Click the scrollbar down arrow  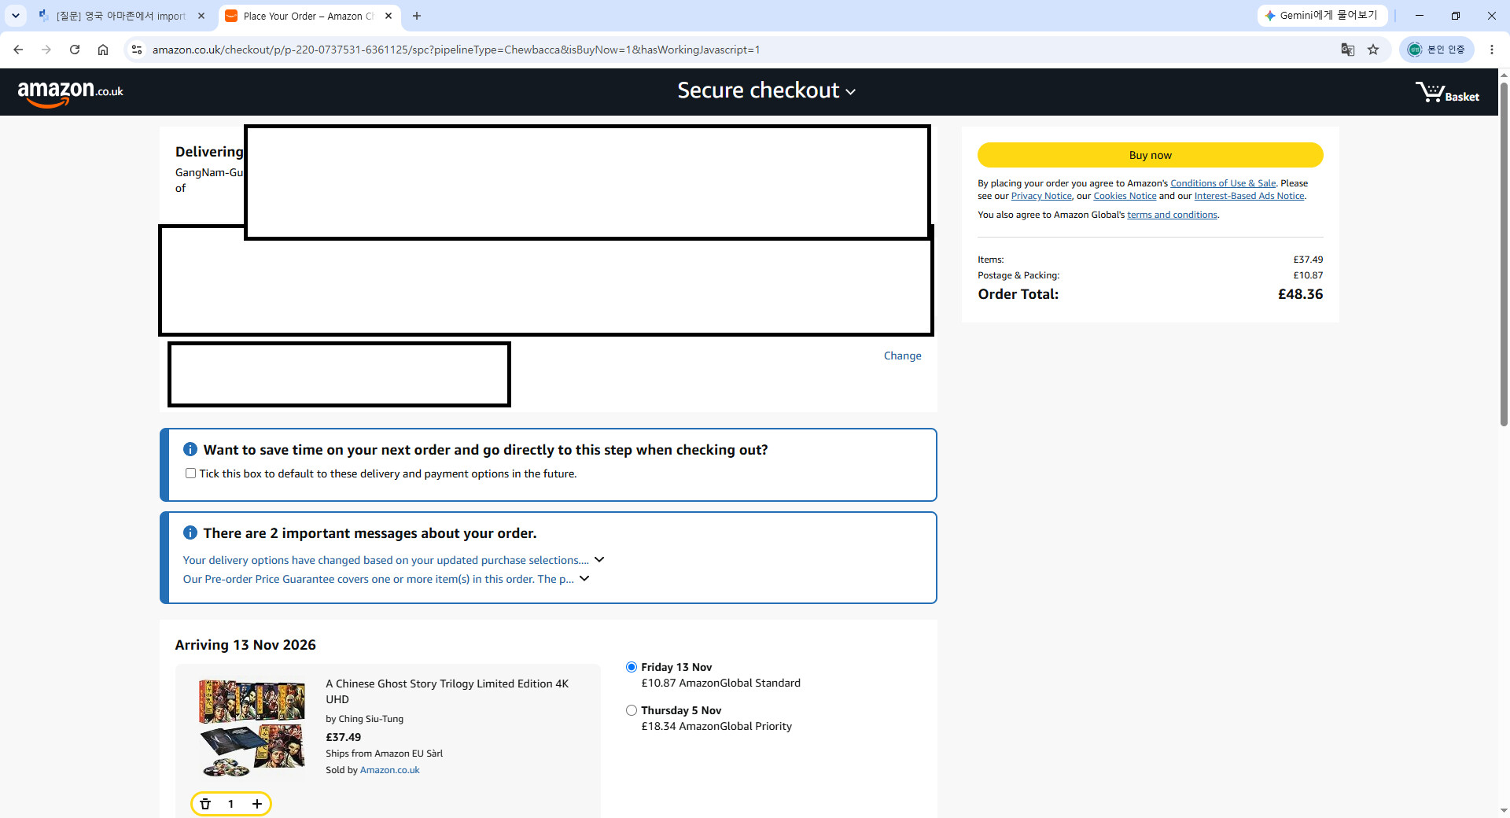click(1504, 811)
